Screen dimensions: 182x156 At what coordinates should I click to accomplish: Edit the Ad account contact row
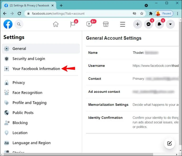click(x=132, y=92)
